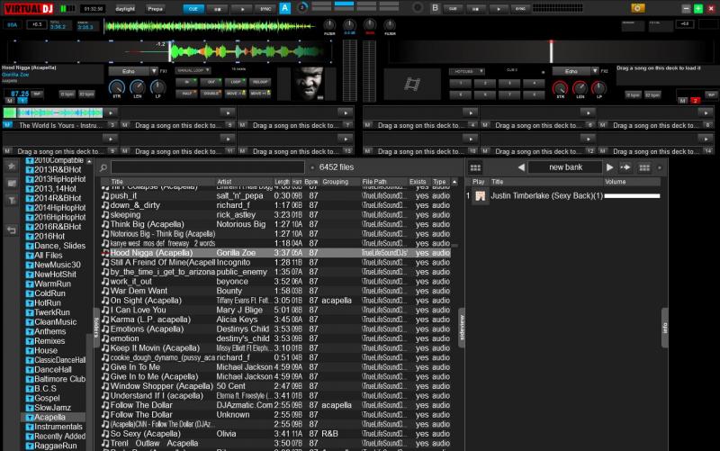Click the CUE button on deck A
This screenshot has height=451, width=720.
(x=193, y=9)
